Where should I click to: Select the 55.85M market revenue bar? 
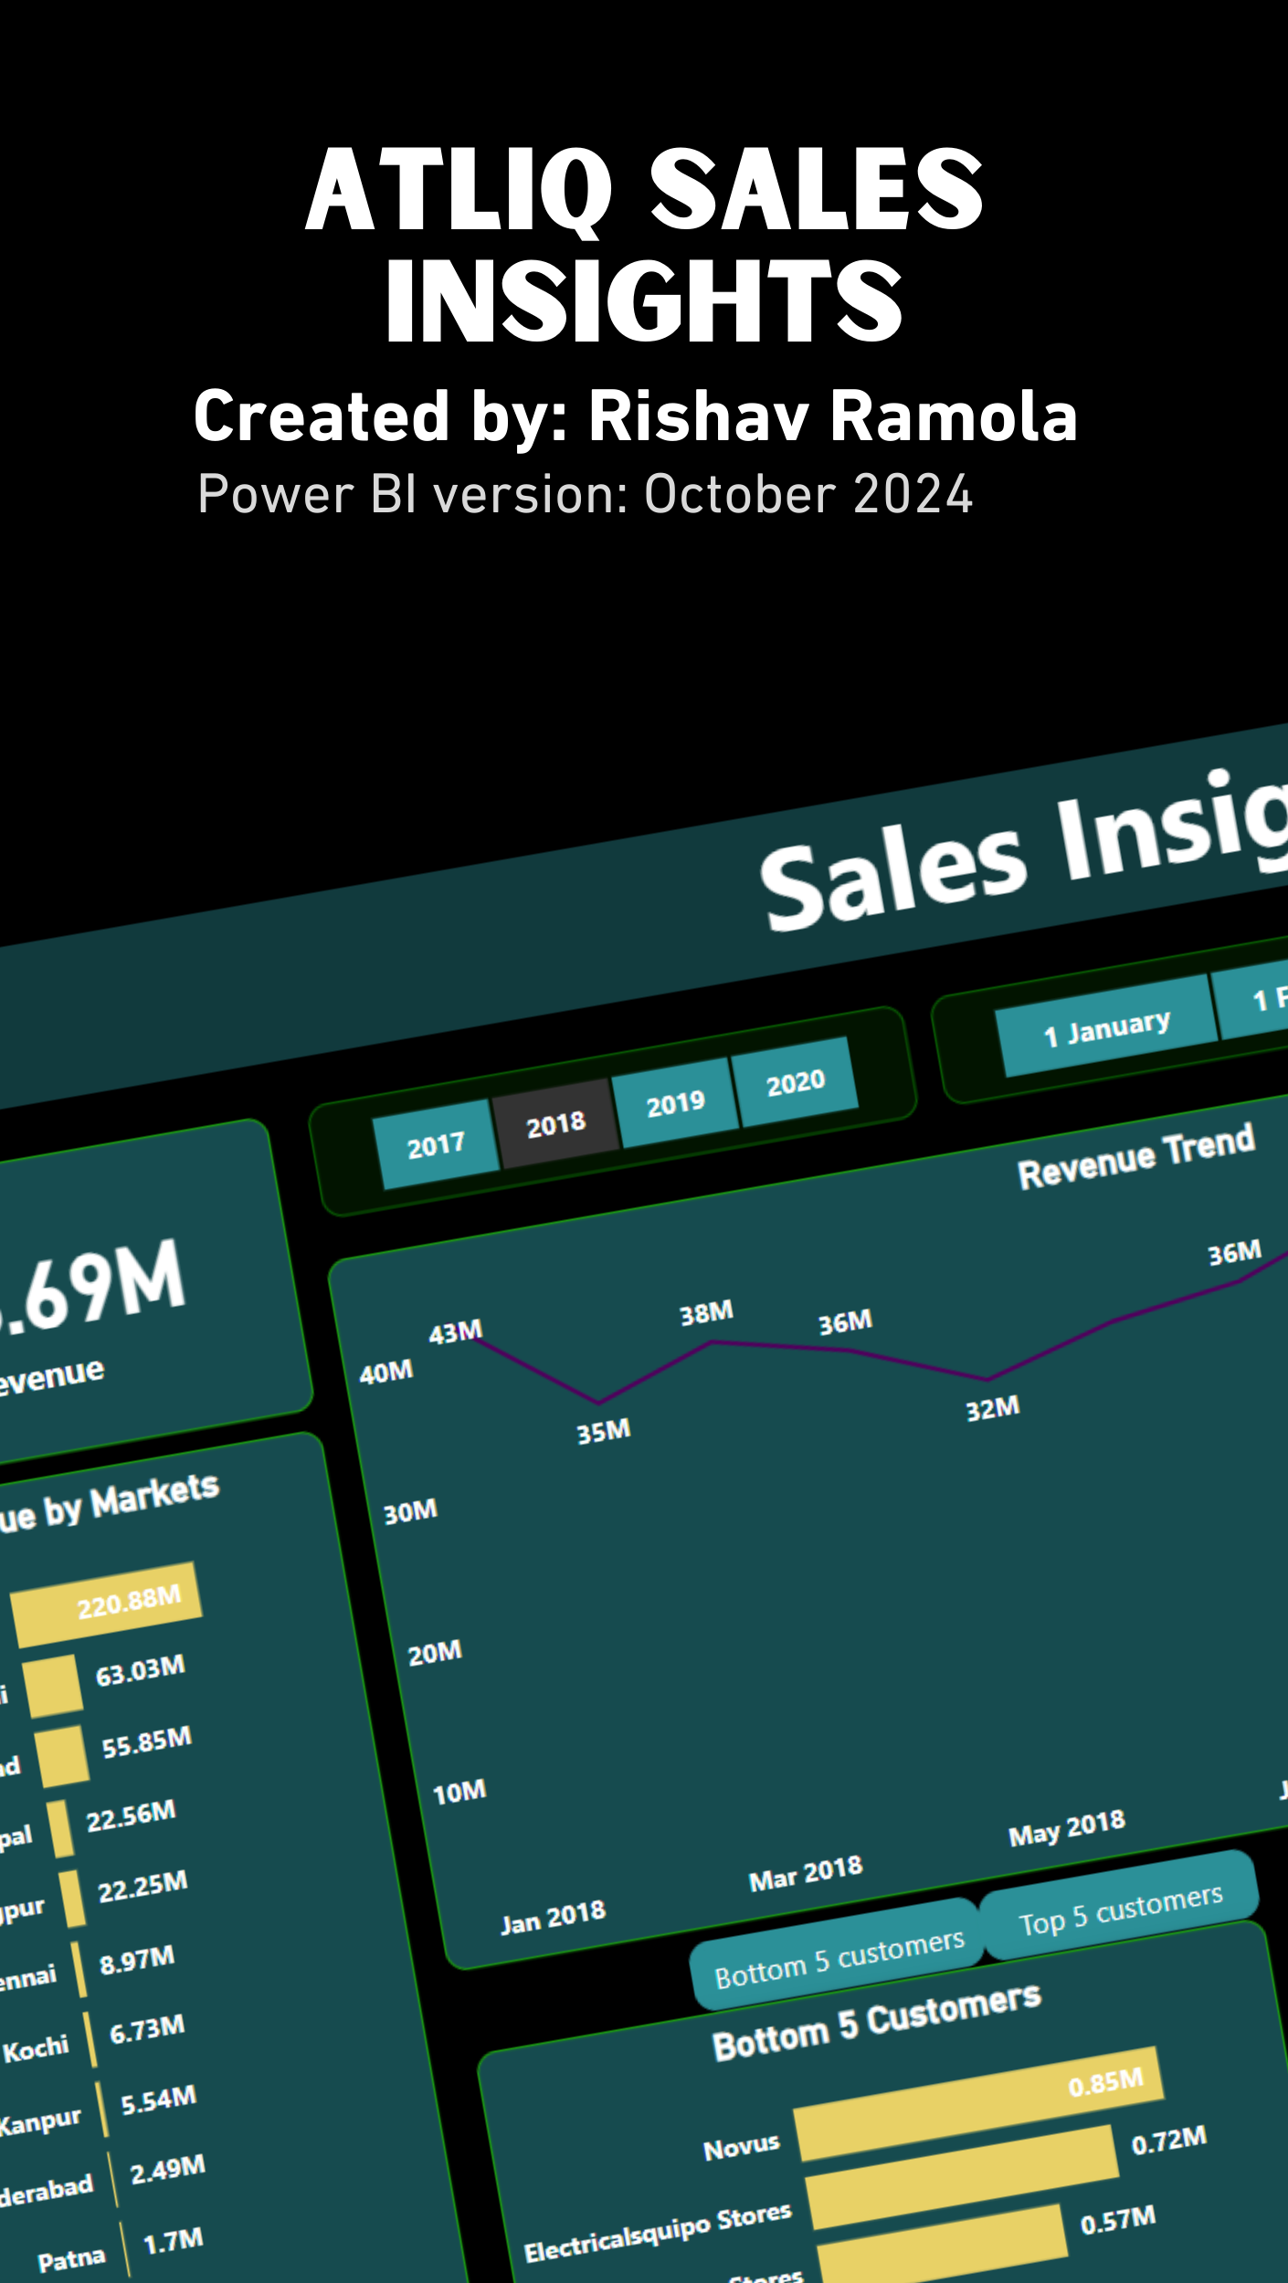pos(62,1754)
